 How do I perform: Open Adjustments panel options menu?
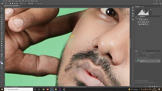161,16
